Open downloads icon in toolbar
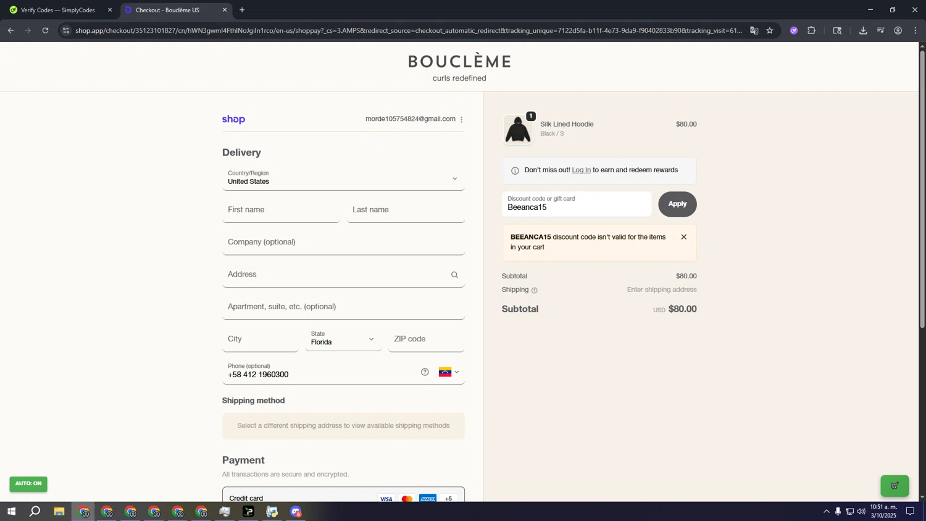The image size is (926, 521). (x=863, y=30)
